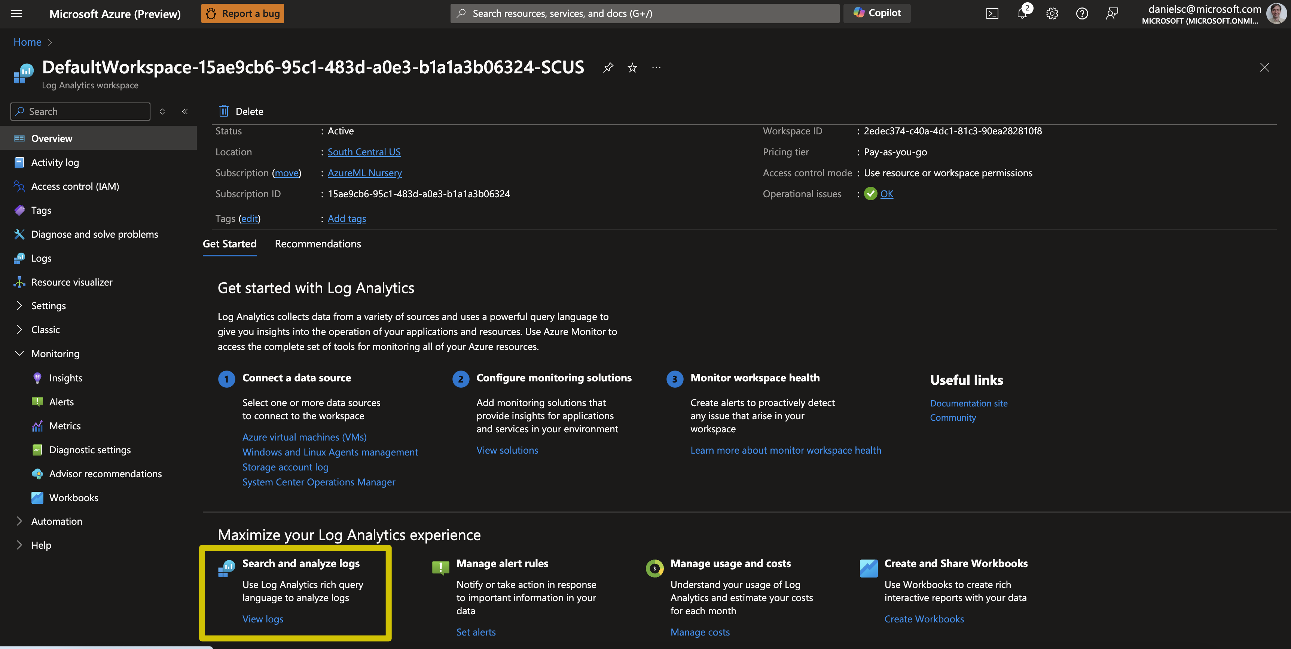This screenshot has height=649, width=1291.
Task: Open Copilot from the top bar
Action: (877, 13)
